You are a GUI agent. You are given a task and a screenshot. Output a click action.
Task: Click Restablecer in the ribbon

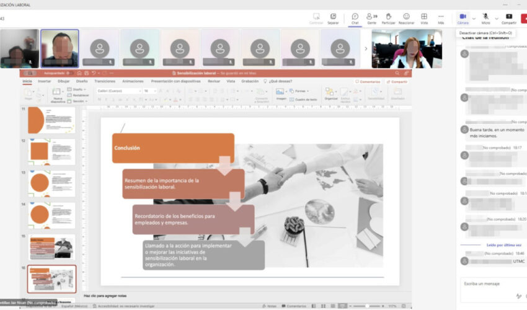78,95
